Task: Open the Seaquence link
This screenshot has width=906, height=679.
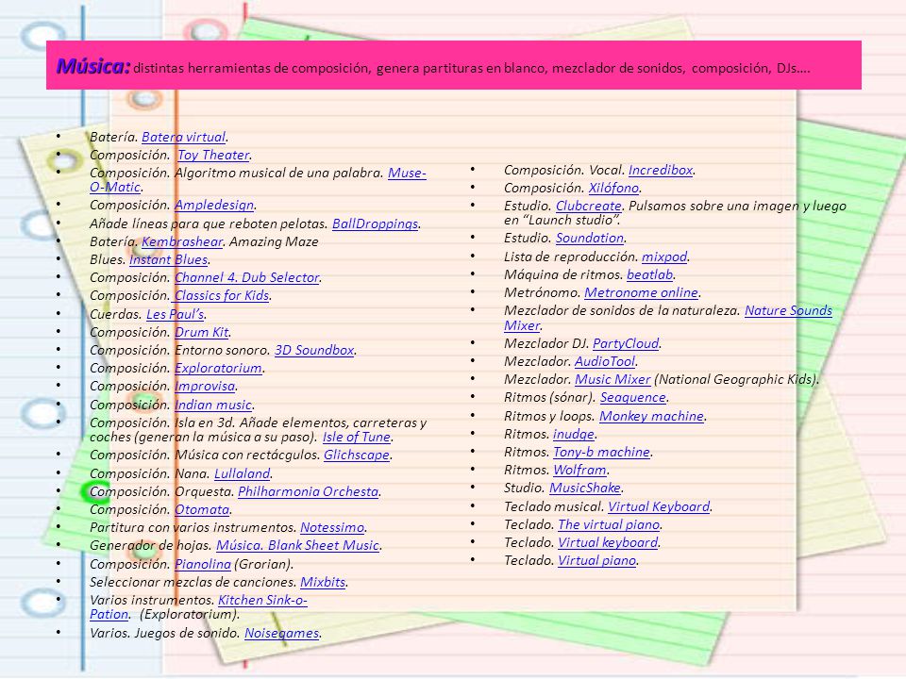Action: pos(633,397)
